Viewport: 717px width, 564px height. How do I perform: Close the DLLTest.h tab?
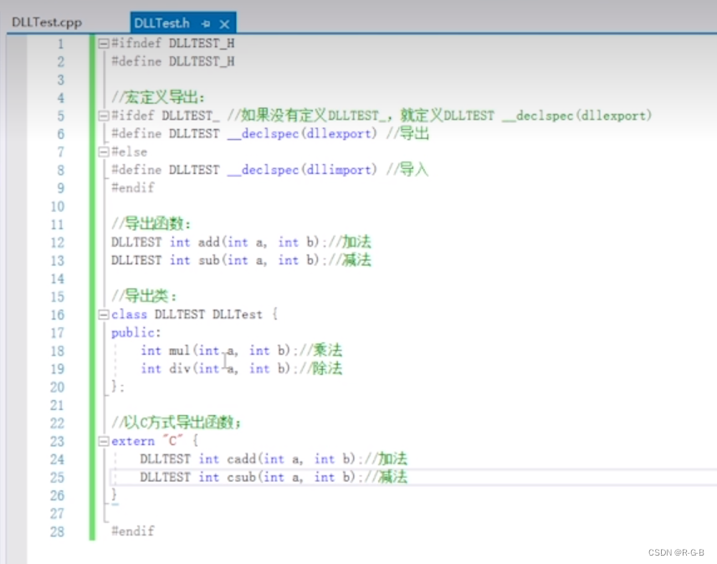[x=224, y=23]
